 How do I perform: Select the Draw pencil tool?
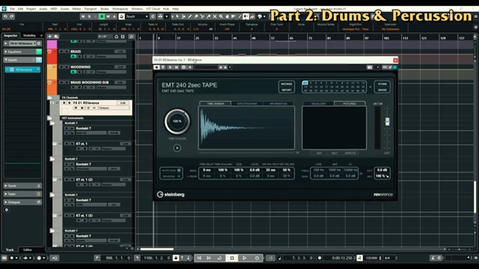(x=189, y=16)
